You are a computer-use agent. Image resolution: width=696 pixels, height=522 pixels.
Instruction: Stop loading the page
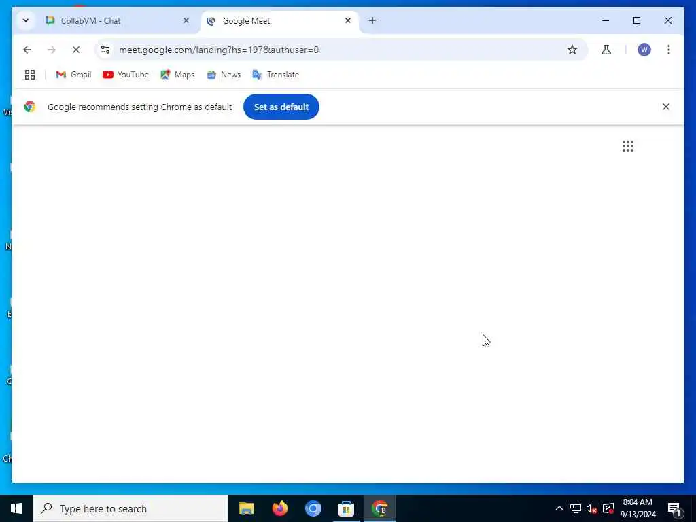tap(76, 50)
